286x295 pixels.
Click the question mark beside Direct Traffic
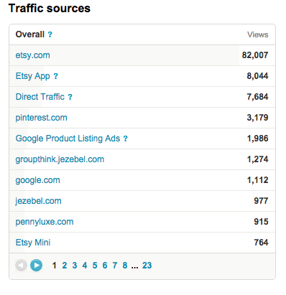click(70, 97)
